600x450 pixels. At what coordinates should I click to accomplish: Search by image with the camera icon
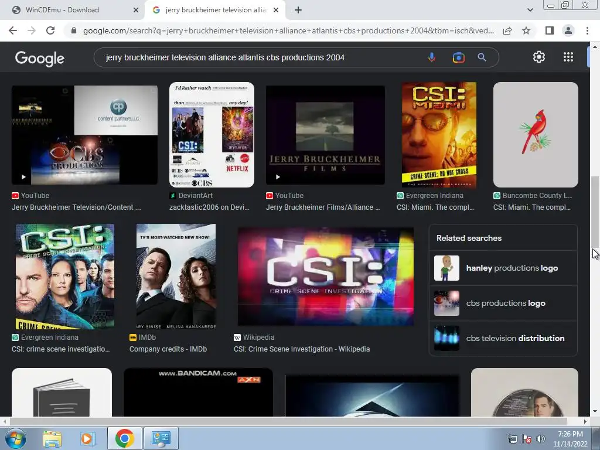(x=458, y=57)
